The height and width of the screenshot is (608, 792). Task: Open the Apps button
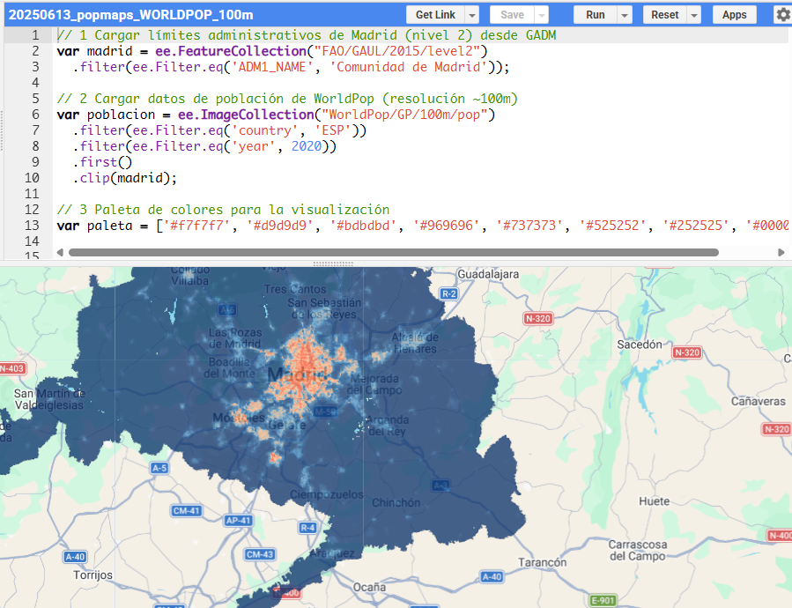734,15
